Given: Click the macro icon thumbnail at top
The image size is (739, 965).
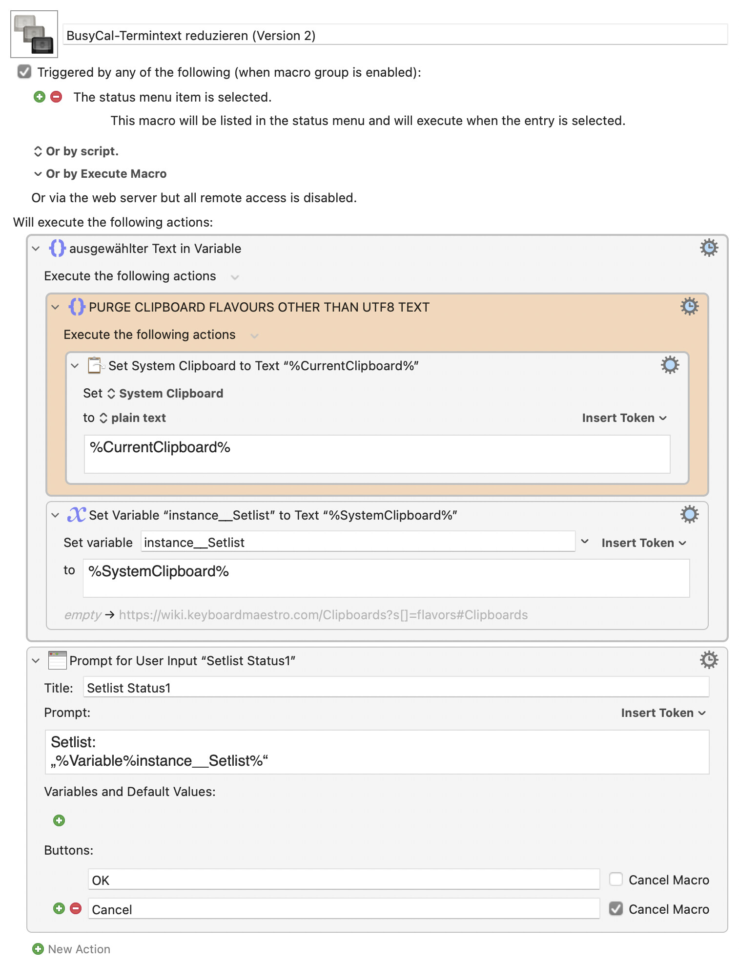Looking at the screenshot, I should coord(34,34).
